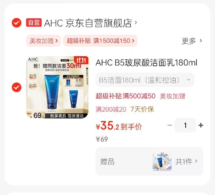Click the red 自营 badge
The width and height of the screenshot is (215, 195).
click(34, 23)
